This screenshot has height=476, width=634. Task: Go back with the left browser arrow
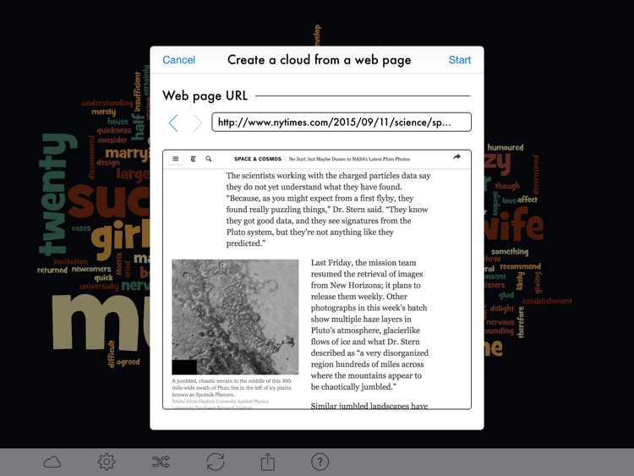[x=173, y=123]
